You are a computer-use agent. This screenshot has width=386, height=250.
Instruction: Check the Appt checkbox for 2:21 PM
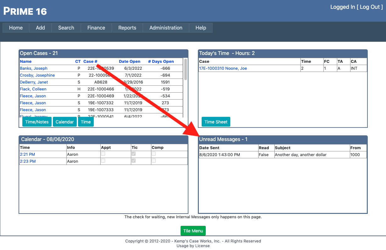103,154
